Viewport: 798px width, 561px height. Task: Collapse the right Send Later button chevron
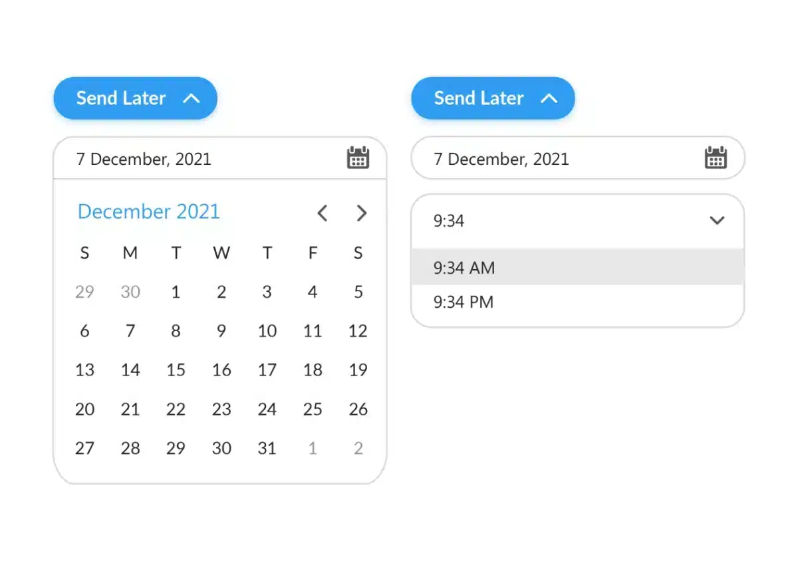click(549, 98)
